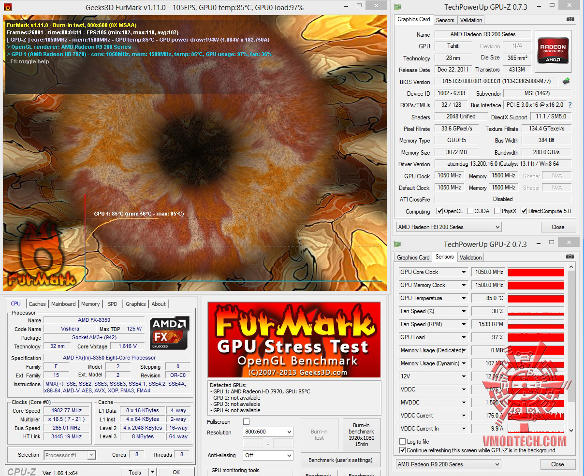584x476 pixels.
Task: Click the Fan Speed (RPM) sensor graph
Action: [536, 324]
